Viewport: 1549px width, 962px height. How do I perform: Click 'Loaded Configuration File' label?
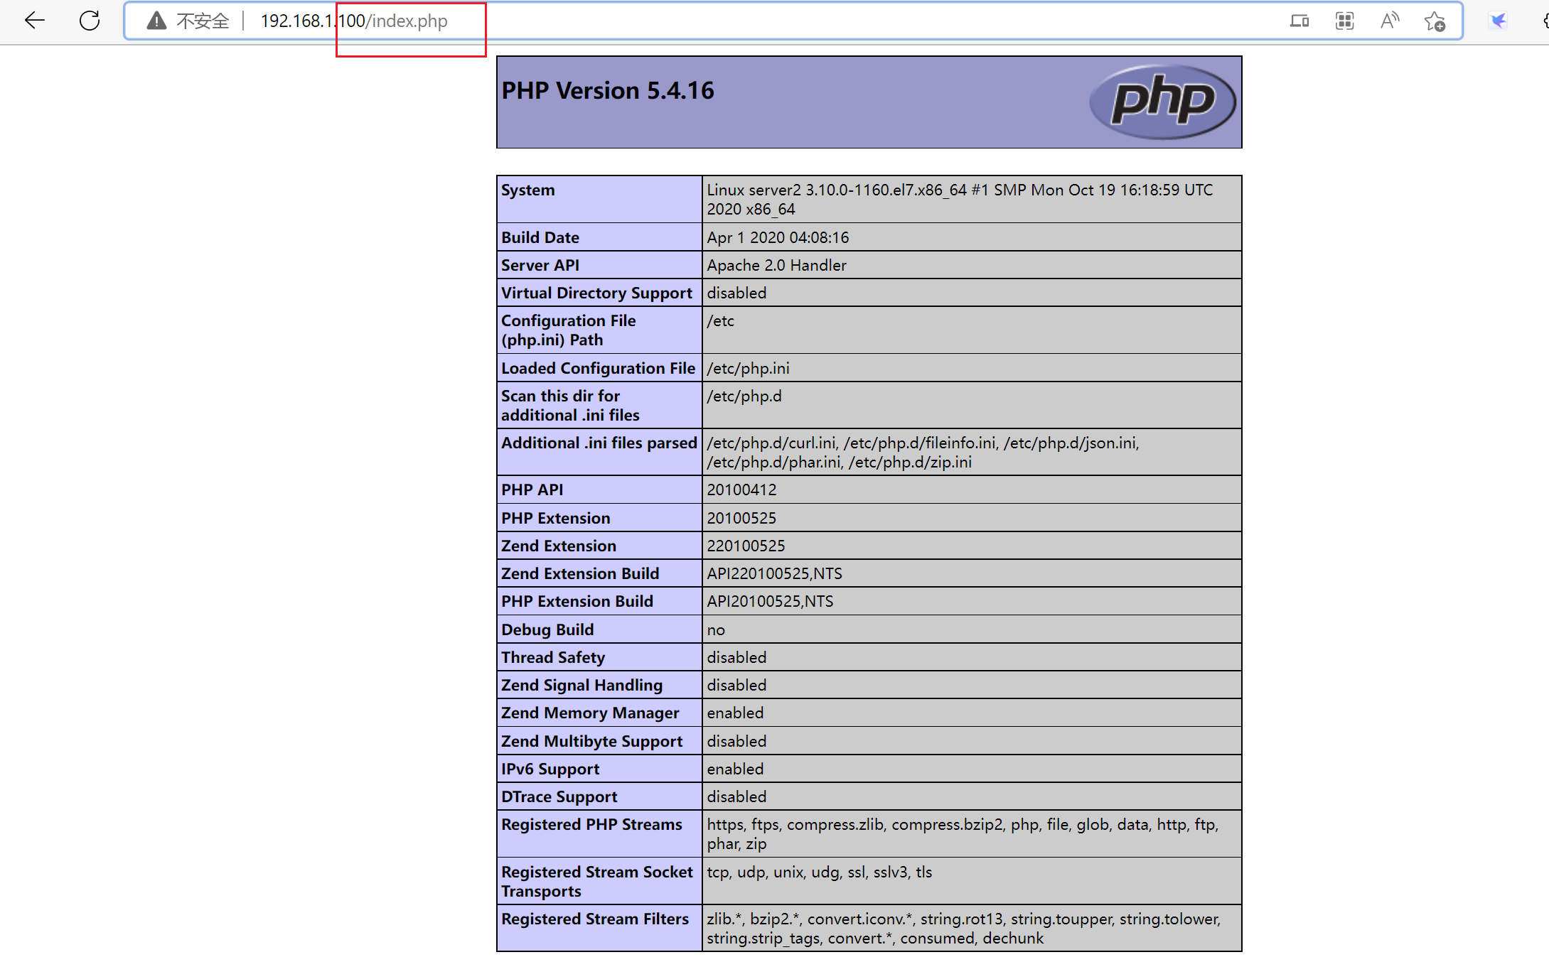click(598, 368)
